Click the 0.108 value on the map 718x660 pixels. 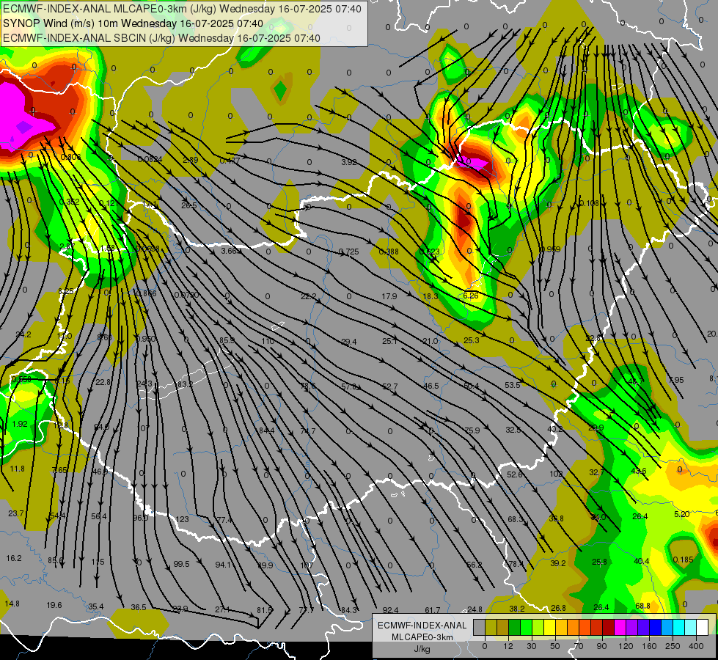589,203
